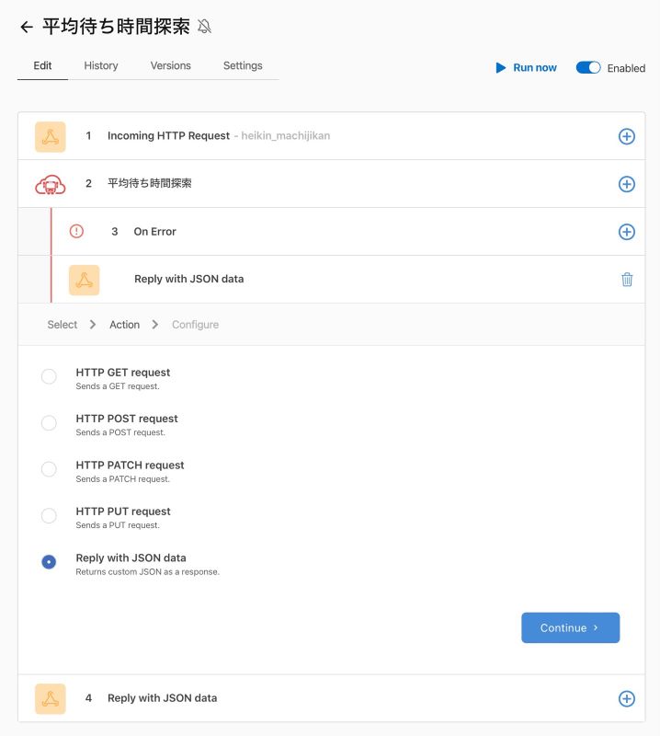Click step 4 Reply with JSON data icon
This screenshot has height=736, width=660.
51,699
